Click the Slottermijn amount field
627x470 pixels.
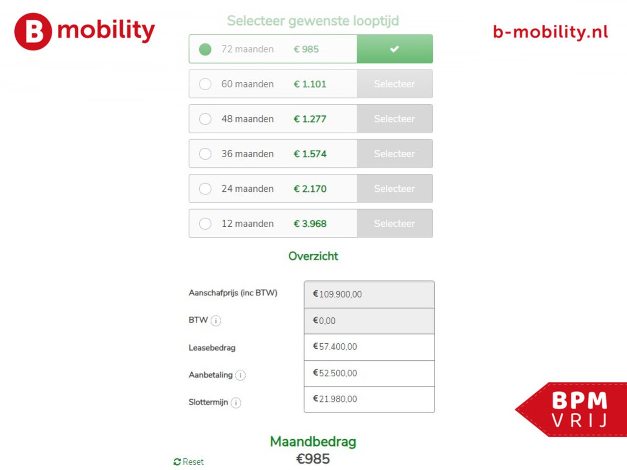(x=369, y=399)
